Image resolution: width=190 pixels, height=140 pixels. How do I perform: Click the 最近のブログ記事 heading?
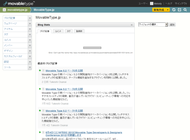pos(47,64)
